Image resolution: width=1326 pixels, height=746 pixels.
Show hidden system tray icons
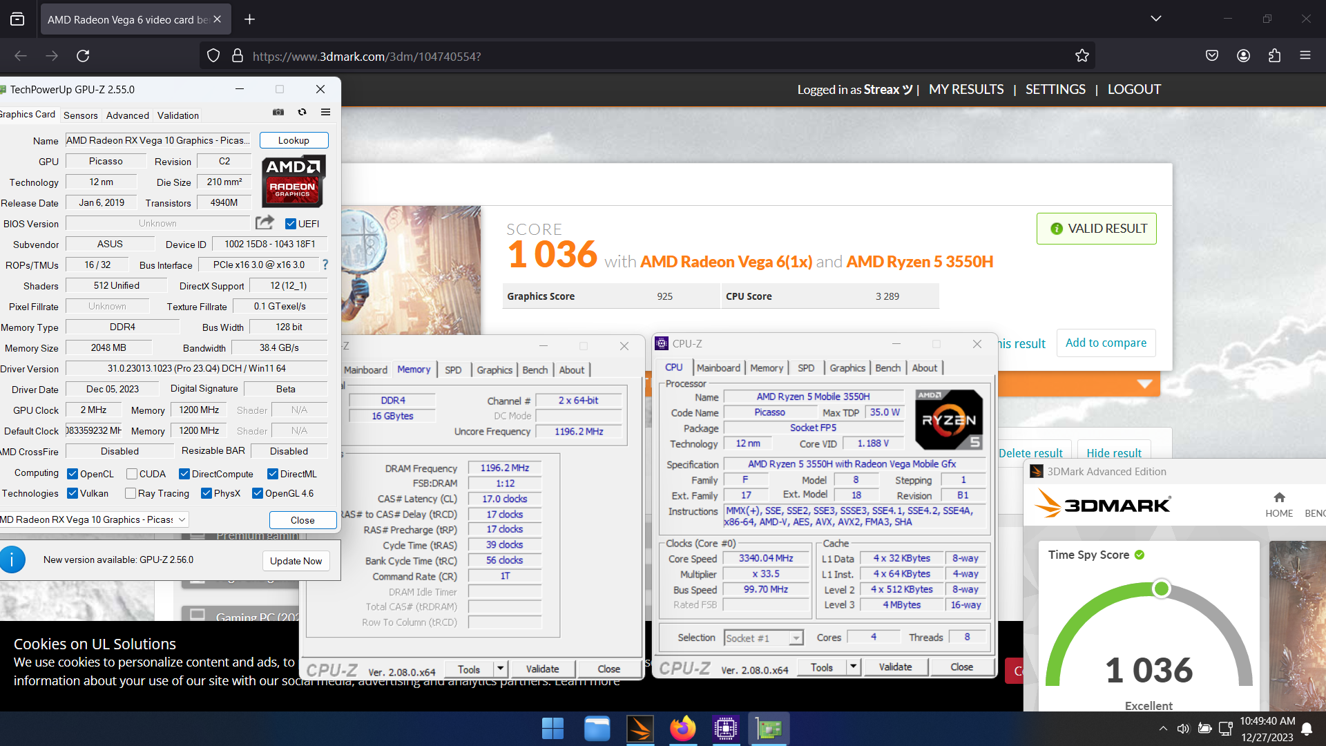(1163, 729)
